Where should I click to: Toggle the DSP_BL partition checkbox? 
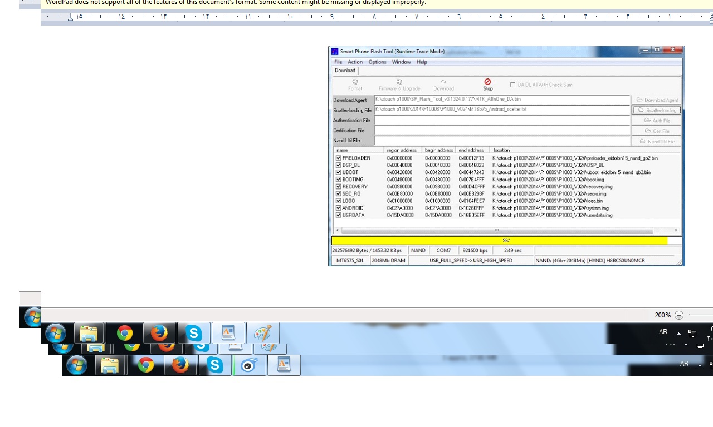coord(338,165)
